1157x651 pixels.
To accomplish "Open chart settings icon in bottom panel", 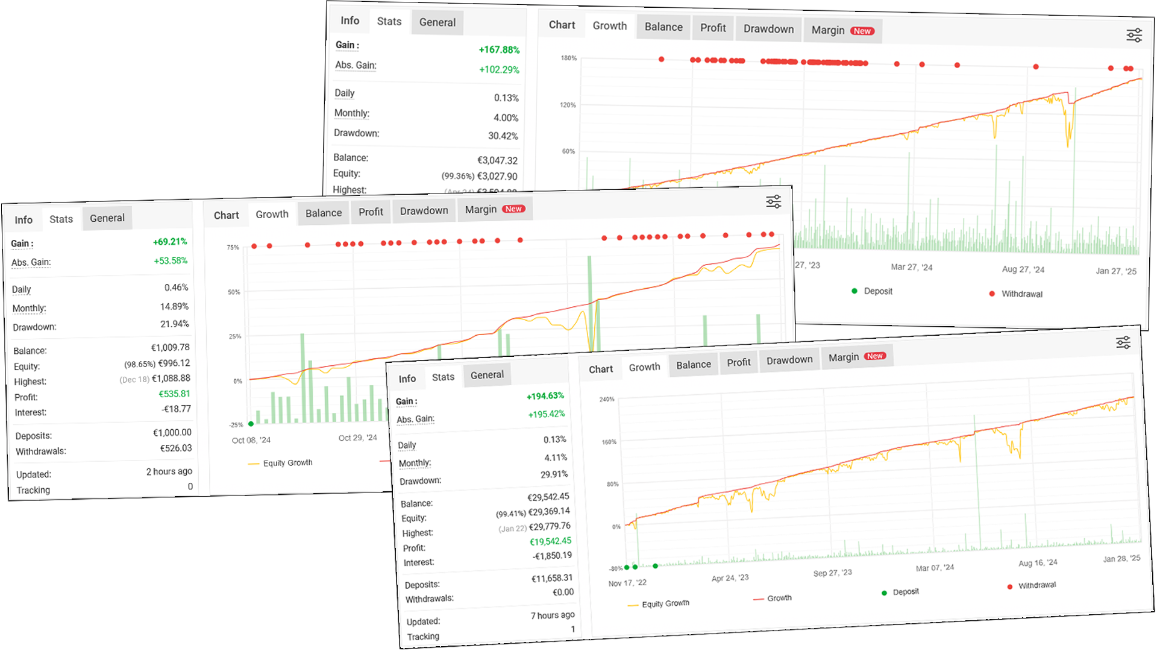I will pyautogui.click(x=1123, y=343).
